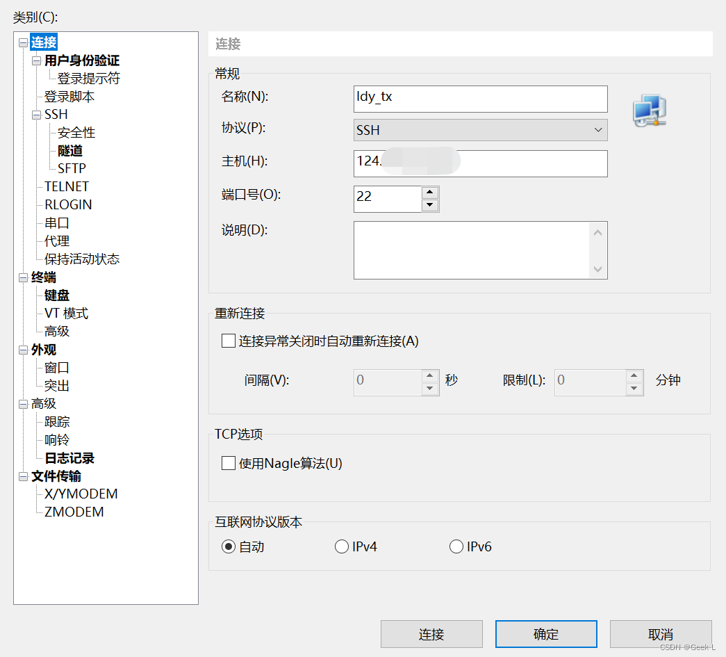Open the 隧道 settings page
726x657 pixels.
pos(70,150)
